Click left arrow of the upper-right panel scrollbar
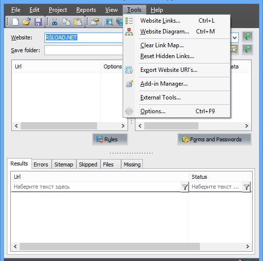 click(140, 126)
